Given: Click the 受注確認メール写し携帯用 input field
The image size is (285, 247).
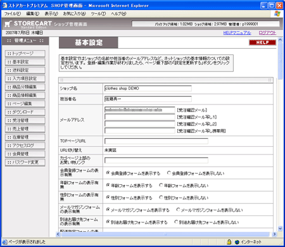Looking at the screenshot, I should click(140, 130).
